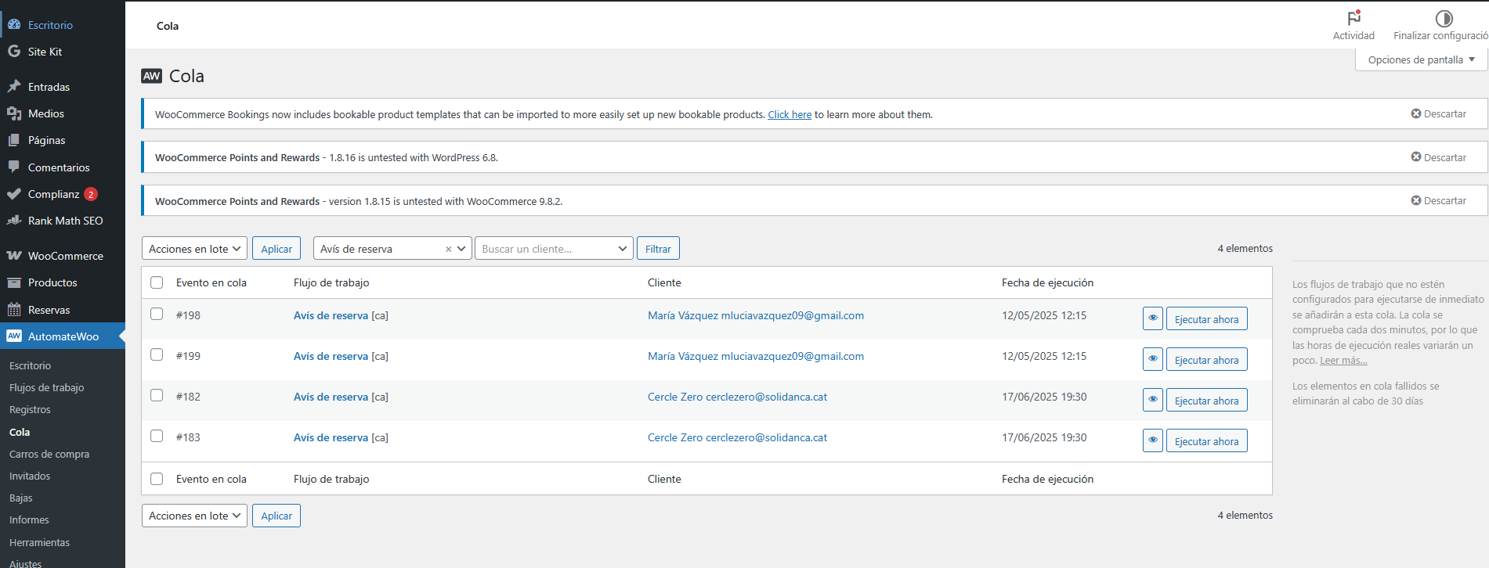Click the Filtrar button
This screenshot has height=568, width=1489.
[x=658, y=249]
